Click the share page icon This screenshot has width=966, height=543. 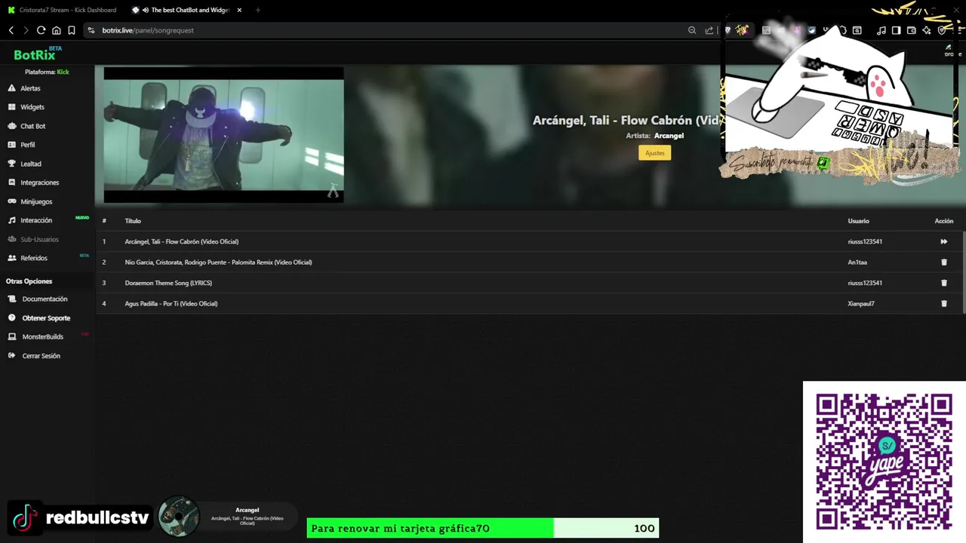point(709,30)
